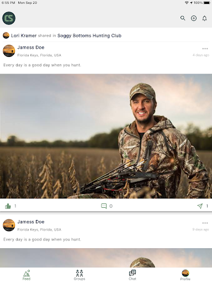This screenshot has width=212, height=283.
Task: Switch to the Groups tab
Action: 79,275
